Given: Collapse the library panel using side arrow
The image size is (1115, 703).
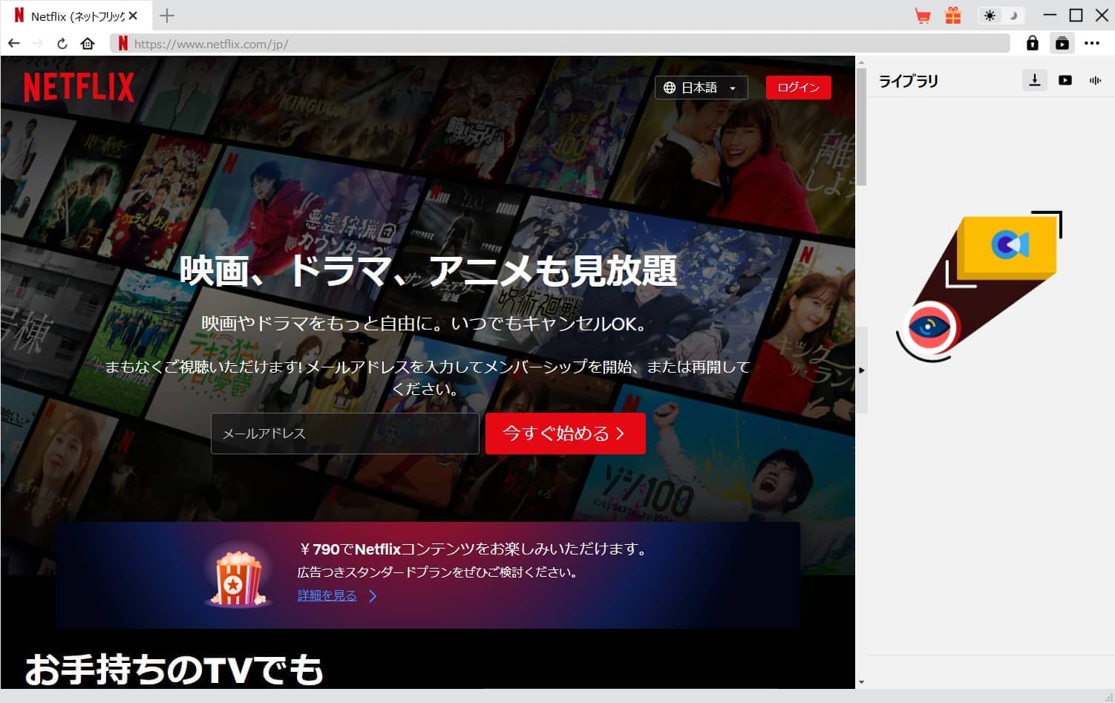Looking at the screenshot, I should coord(861,370).
